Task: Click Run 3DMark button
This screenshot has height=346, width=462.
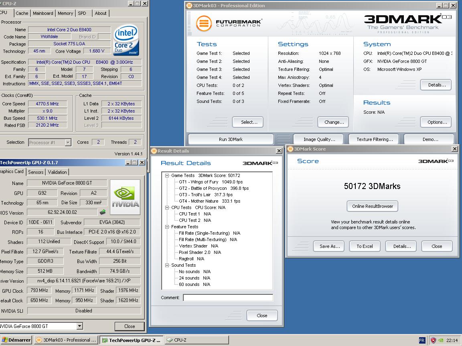Action: coord(231,139)
